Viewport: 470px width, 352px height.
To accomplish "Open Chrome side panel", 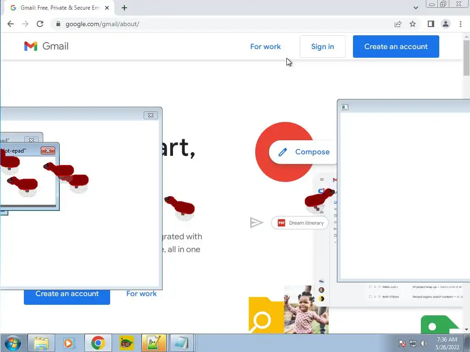I will (x=431, y=24).
